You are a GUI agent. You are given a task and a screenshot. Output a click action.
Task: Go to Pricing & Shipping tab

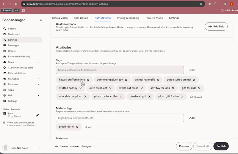coord(128,18)
